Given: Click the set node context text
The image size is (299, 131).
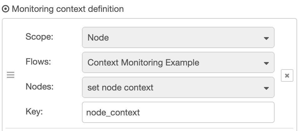Looking at the screenshot, I should [120, 88].
